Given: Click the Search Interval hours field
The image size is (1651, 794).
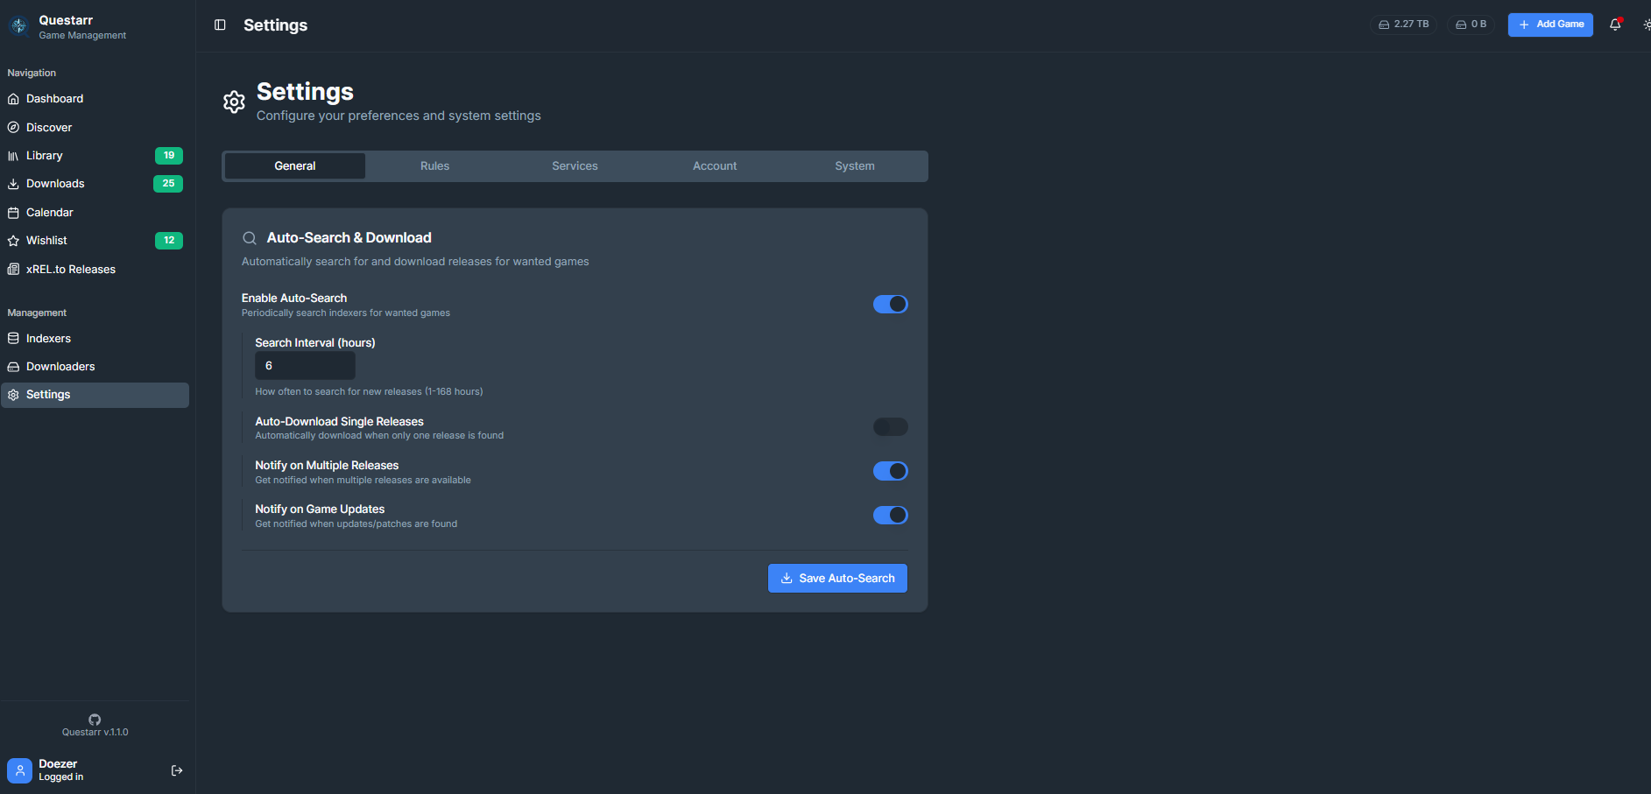Looking at the screenshot, I should 305,366.
